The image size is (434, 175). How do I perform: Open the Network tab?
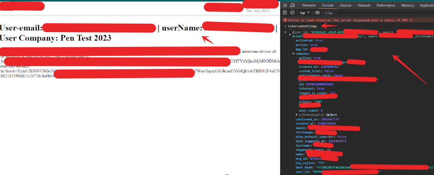click(x=364, y=5)
